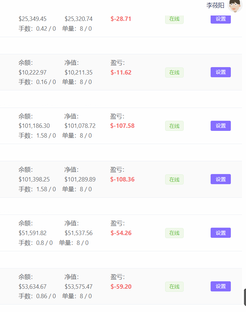This screenshot has width=246, height=312.
Task: Click 设置 for the $25,349.45 account
Action: (220, 19)
